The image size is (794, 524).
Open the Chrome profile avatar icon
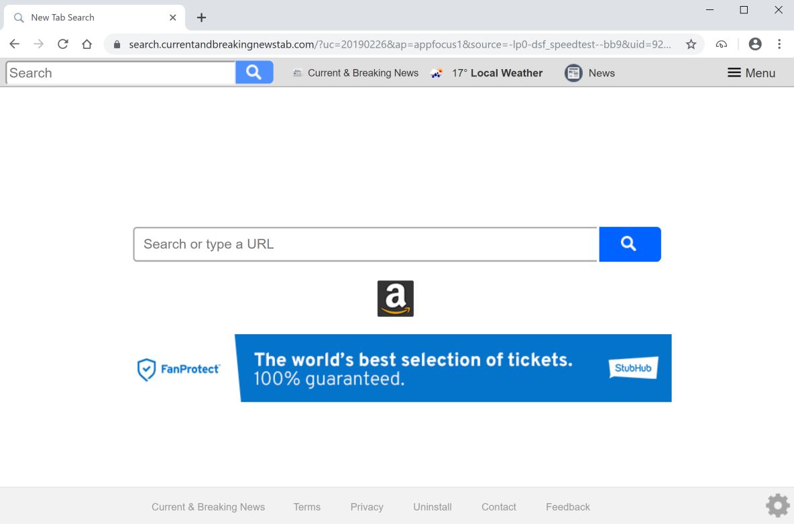(x=755, y=44)
